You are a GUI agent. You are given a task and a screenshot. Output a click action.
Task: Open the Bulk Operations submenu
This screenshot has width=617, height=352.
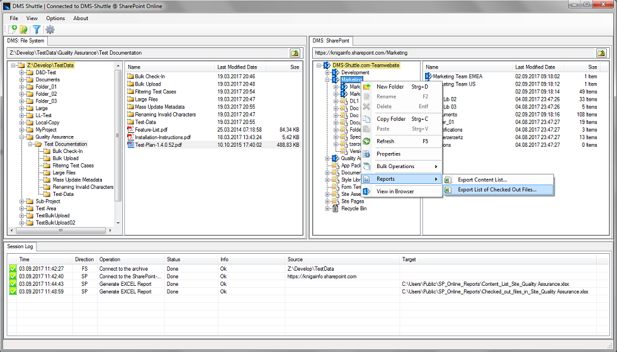coord(400,166)
